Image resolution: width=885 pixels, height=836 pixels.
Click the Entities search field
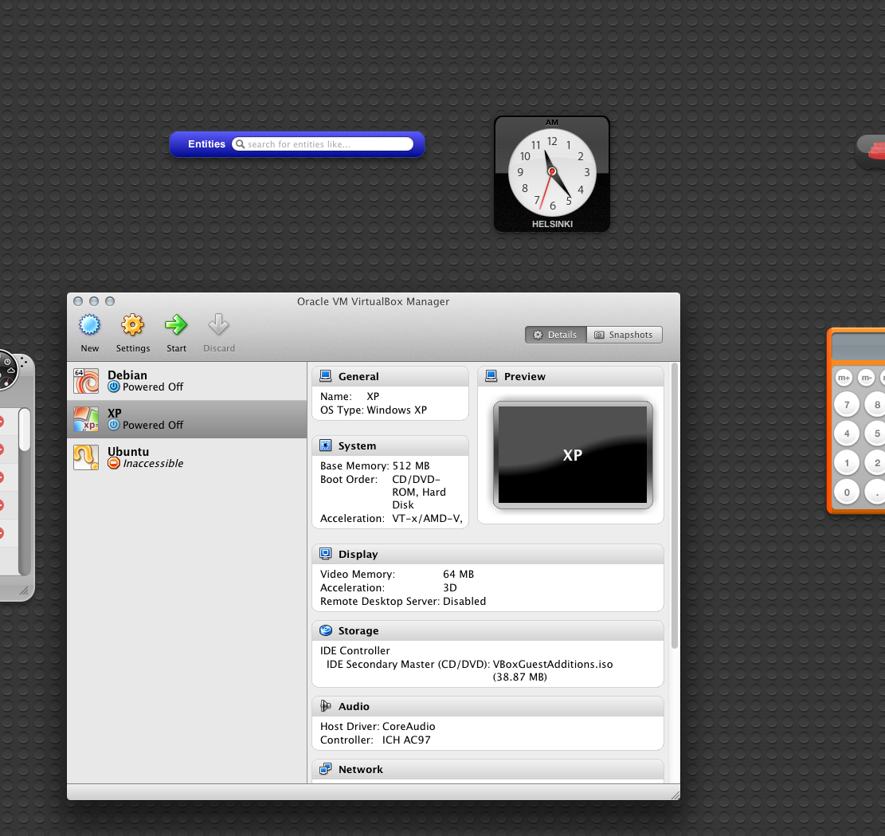(x=327, y=144)
